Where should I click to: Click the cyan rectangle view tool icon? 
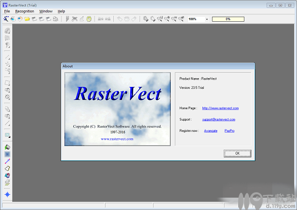pyautogui.click(x=7, y=135)
